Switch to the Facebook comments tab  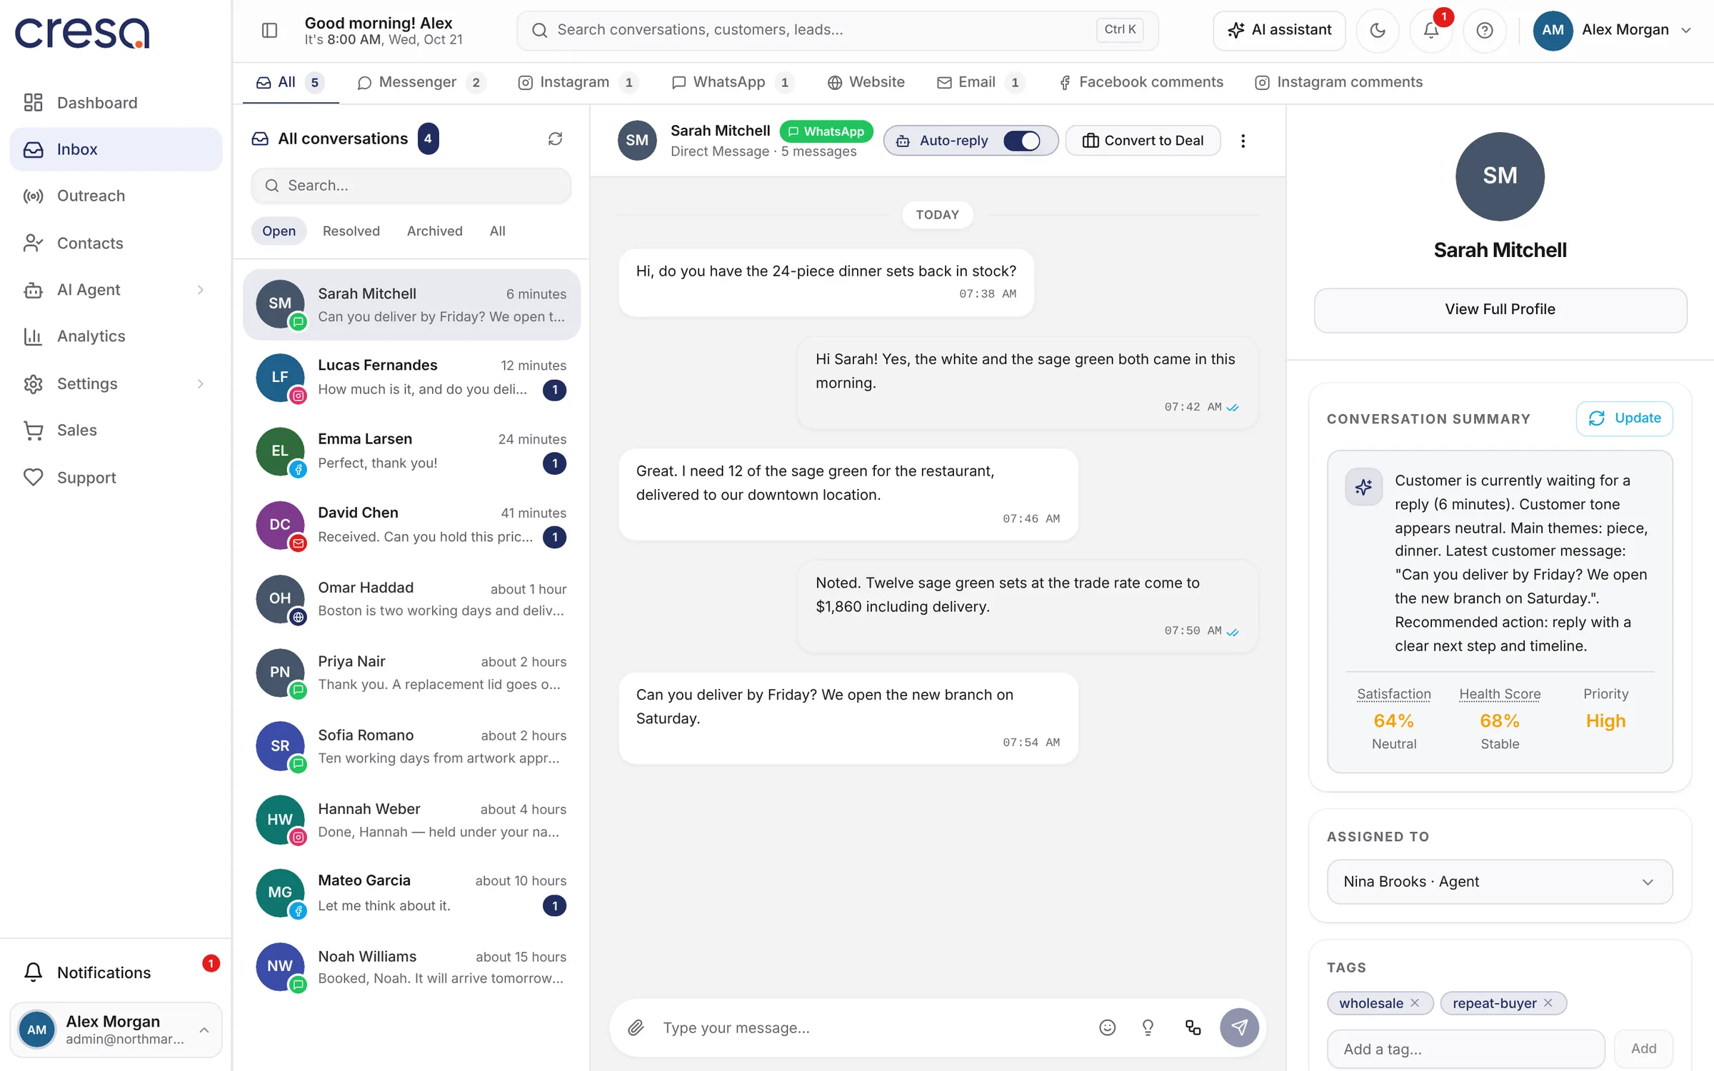pos(1141,83)
